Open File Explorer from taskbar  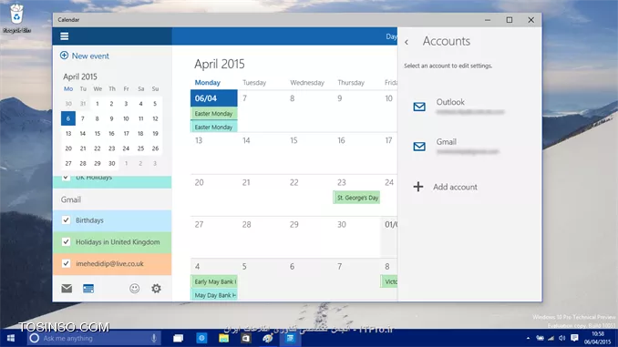(x=224, y=338)
